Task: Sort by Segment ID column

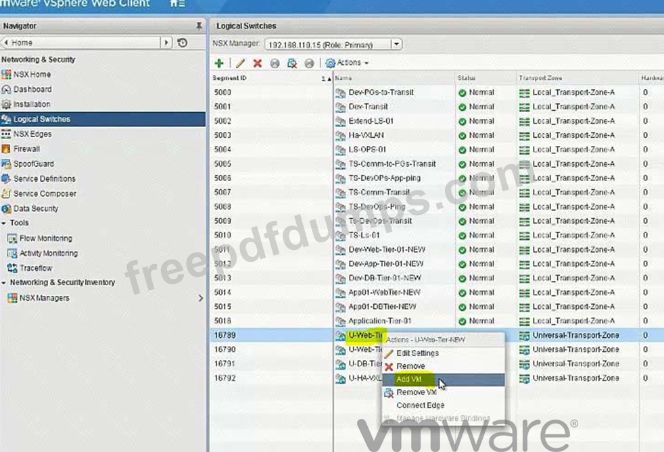Action: click(x=271, y=78)
